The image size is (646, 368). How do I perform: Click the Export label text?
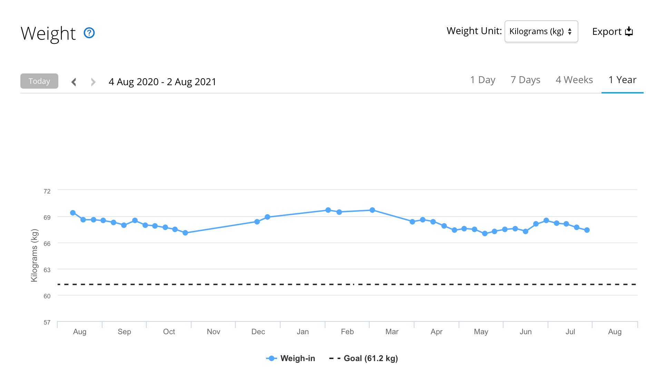[606, 31]
